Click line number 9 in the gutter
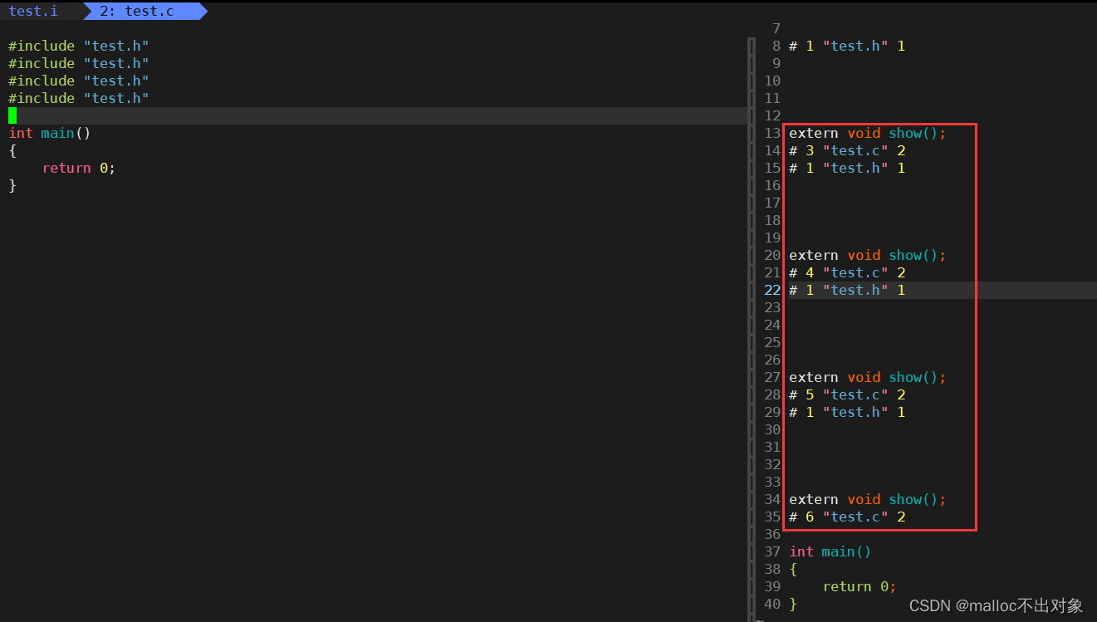Screen dimensions: 1097x622 776,63
